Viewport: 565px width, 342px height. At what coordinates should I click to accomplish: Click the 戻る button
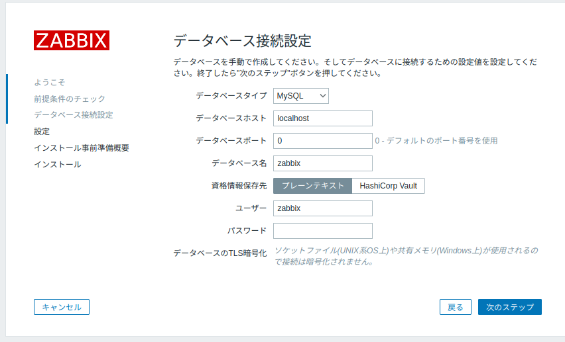click(456, 307)
